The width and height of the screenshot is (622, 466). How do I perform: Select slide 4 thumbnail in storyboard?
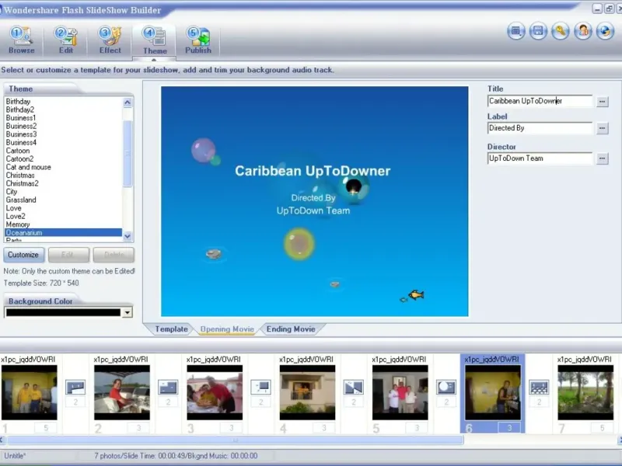click(307, 393)
